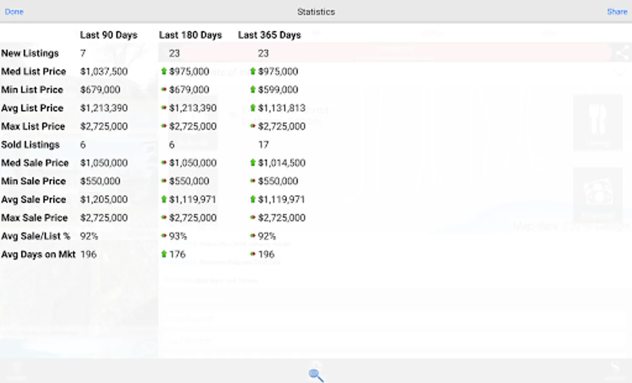The height and width of the screenshot is (383, 632).
Task: Click the New Listings row label
Action: [30, 53]
